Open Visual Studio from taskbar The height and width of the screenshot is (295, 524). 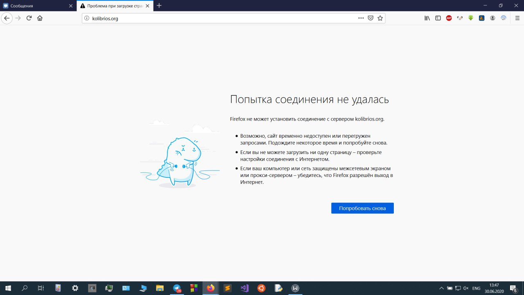(x=244, y=288)
